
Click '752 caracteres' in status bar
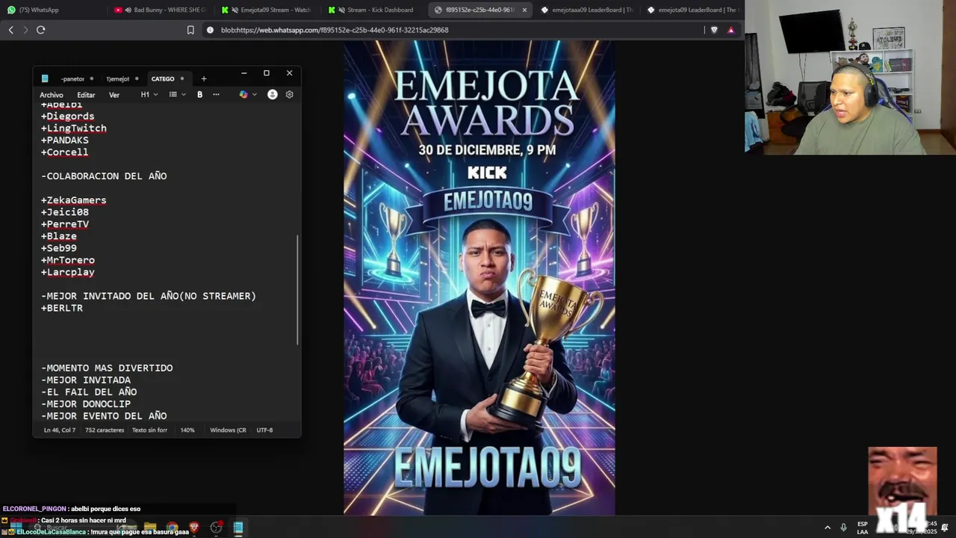(105, 430)
